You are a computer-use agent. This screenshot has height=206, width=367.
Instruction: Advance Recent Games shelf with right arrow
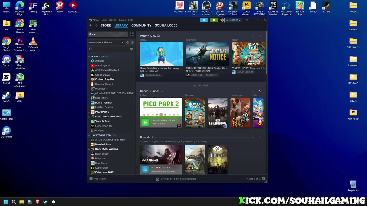click(259, 91)
